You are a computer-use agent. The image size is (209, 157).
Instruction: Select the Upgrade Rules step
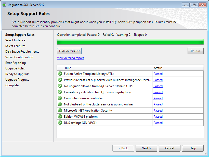coord(15,68)
